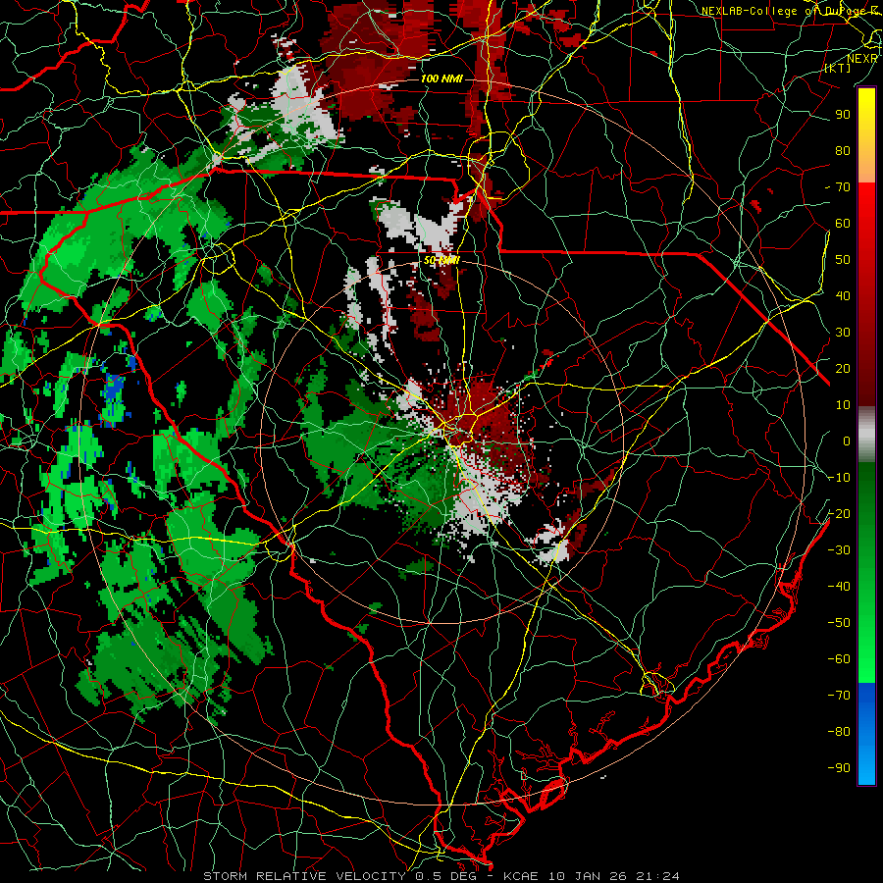The image size is (883, 883).
Task: Click the KT units label above the scale
Action: pos(838,68)
